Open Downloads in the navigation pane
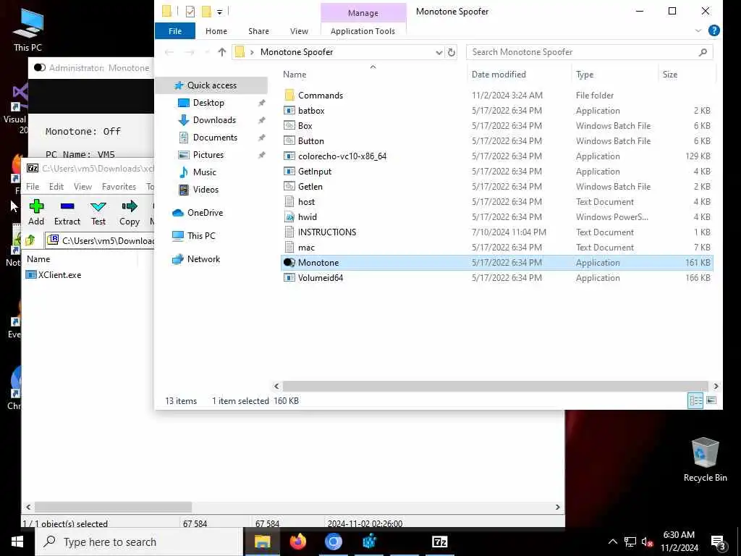This screenshot has width=741, height=556. click(214, 120)
